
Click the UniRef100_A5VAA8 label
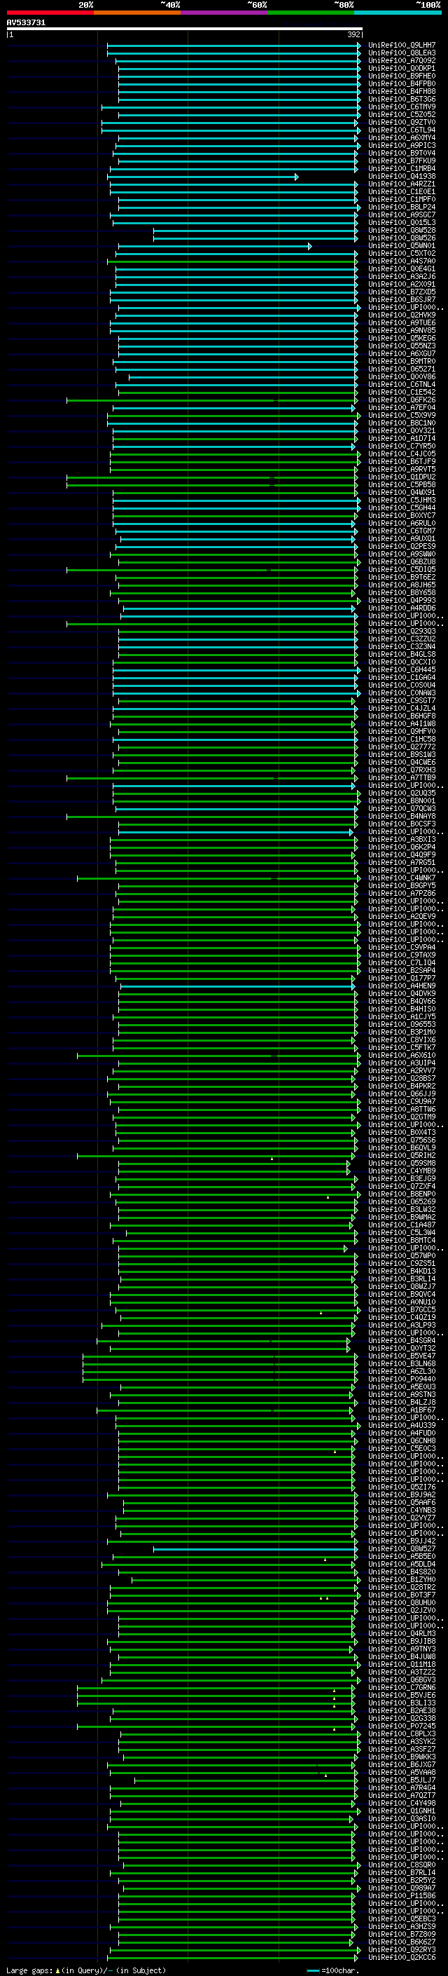pos(402,1772)
